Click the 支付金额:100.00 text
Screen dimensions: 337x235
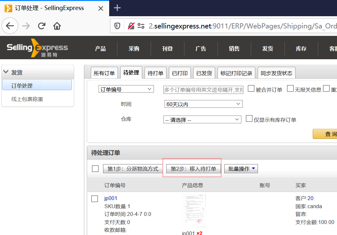[315, 222]
